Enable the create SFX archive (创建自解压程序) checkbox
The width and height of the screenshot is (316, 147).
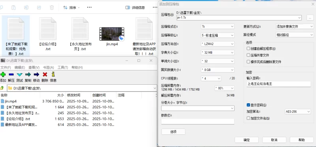click(x=248, y=48)
